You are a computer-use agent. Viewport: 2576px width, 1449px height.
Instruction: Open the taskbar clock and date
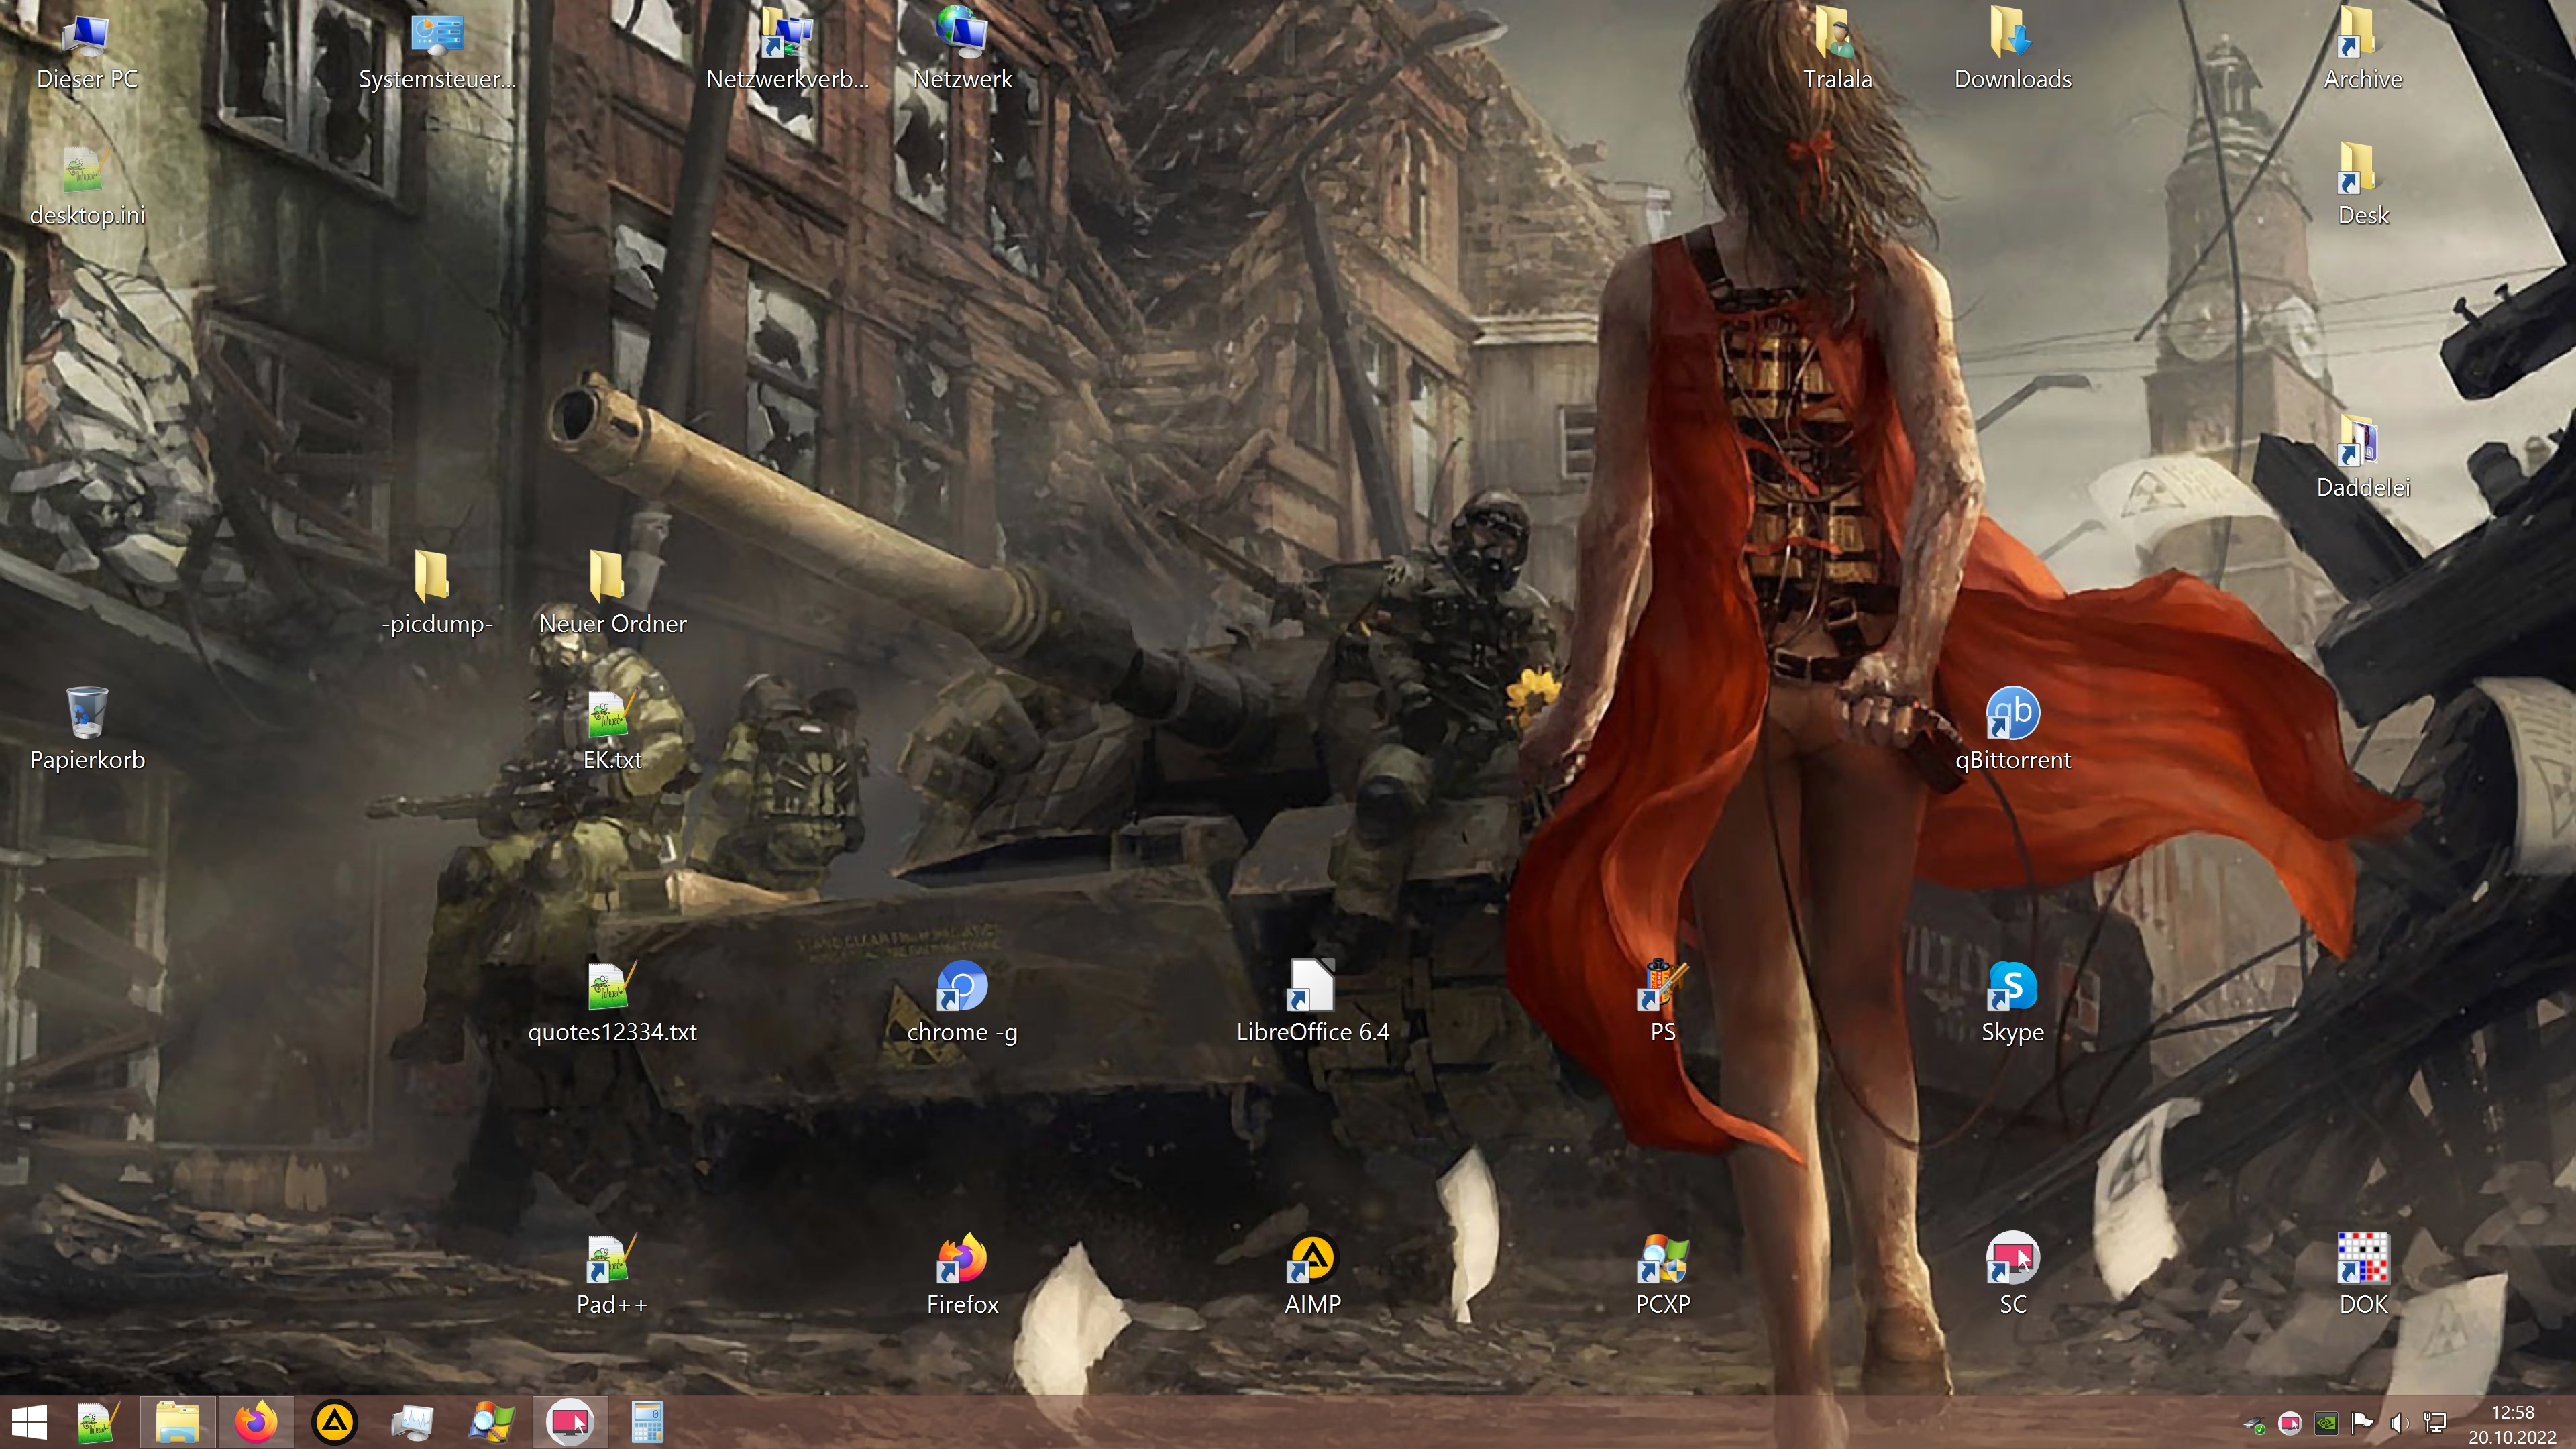coord(2511,1424)
